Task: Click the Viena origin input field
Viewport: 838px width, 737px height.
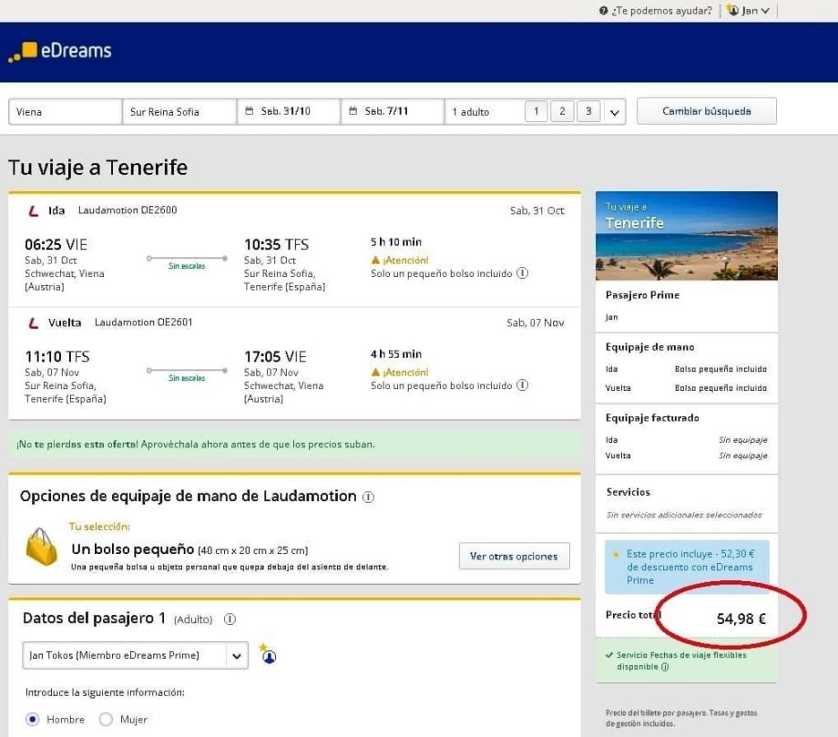Action: click(x=65, y=112)
